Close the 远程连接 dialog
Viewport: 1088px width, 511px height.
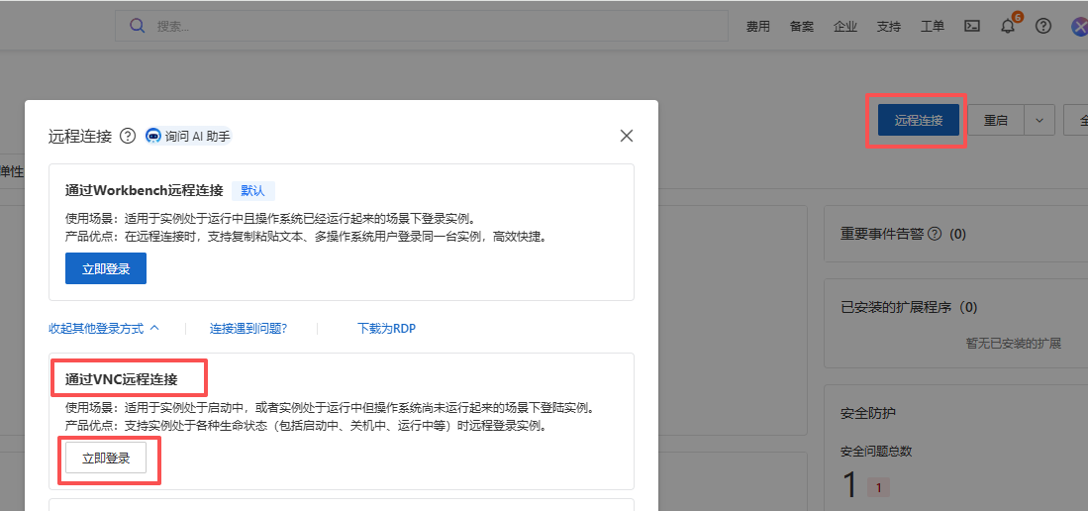626,136
